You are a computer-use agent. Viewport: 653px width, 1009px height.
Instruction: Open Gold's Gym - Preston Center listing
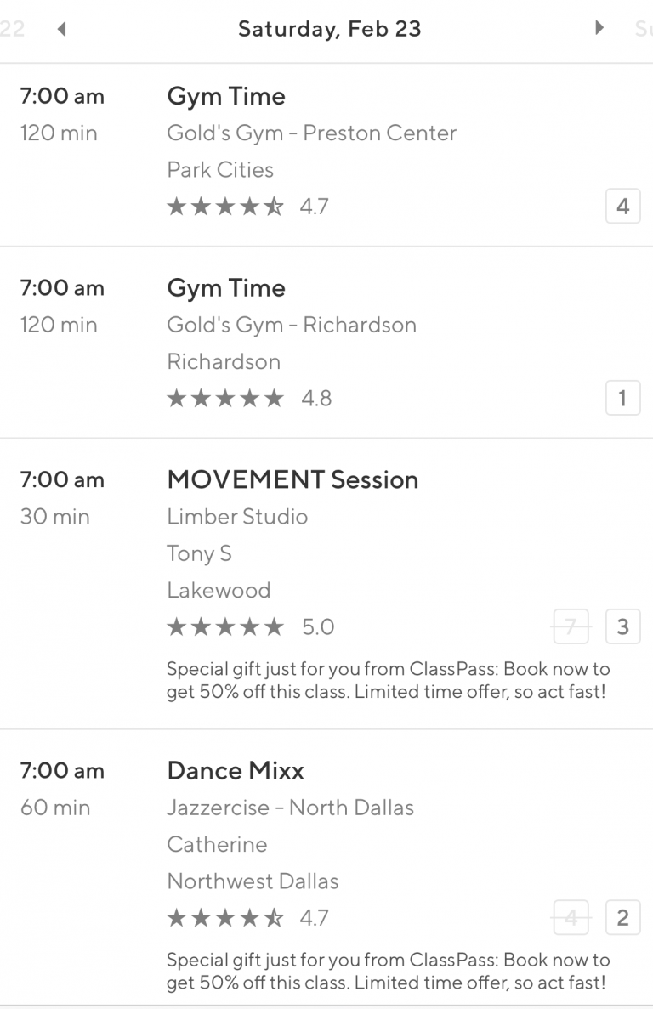(311, 133)
